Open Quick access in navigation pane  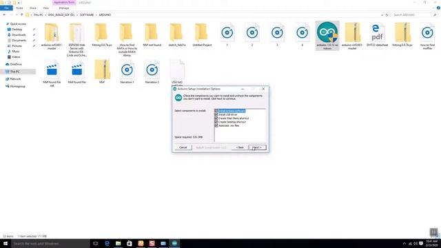coord(18,24)
